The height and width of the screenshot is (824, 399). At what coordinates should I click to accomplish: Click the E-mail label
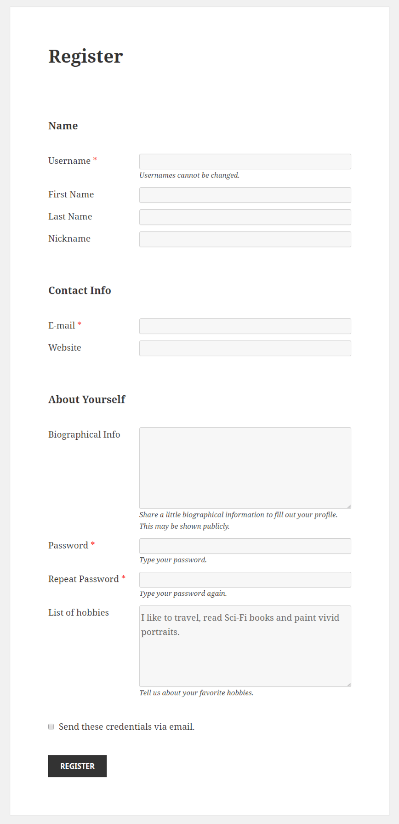coord(62,325)
